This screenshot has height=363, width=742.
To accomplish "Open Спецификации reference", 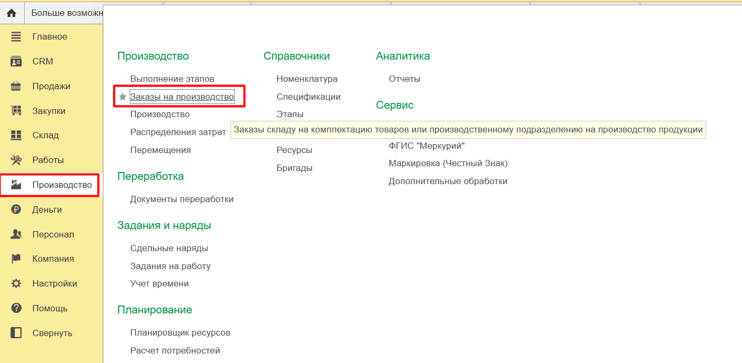I will 309,97.
